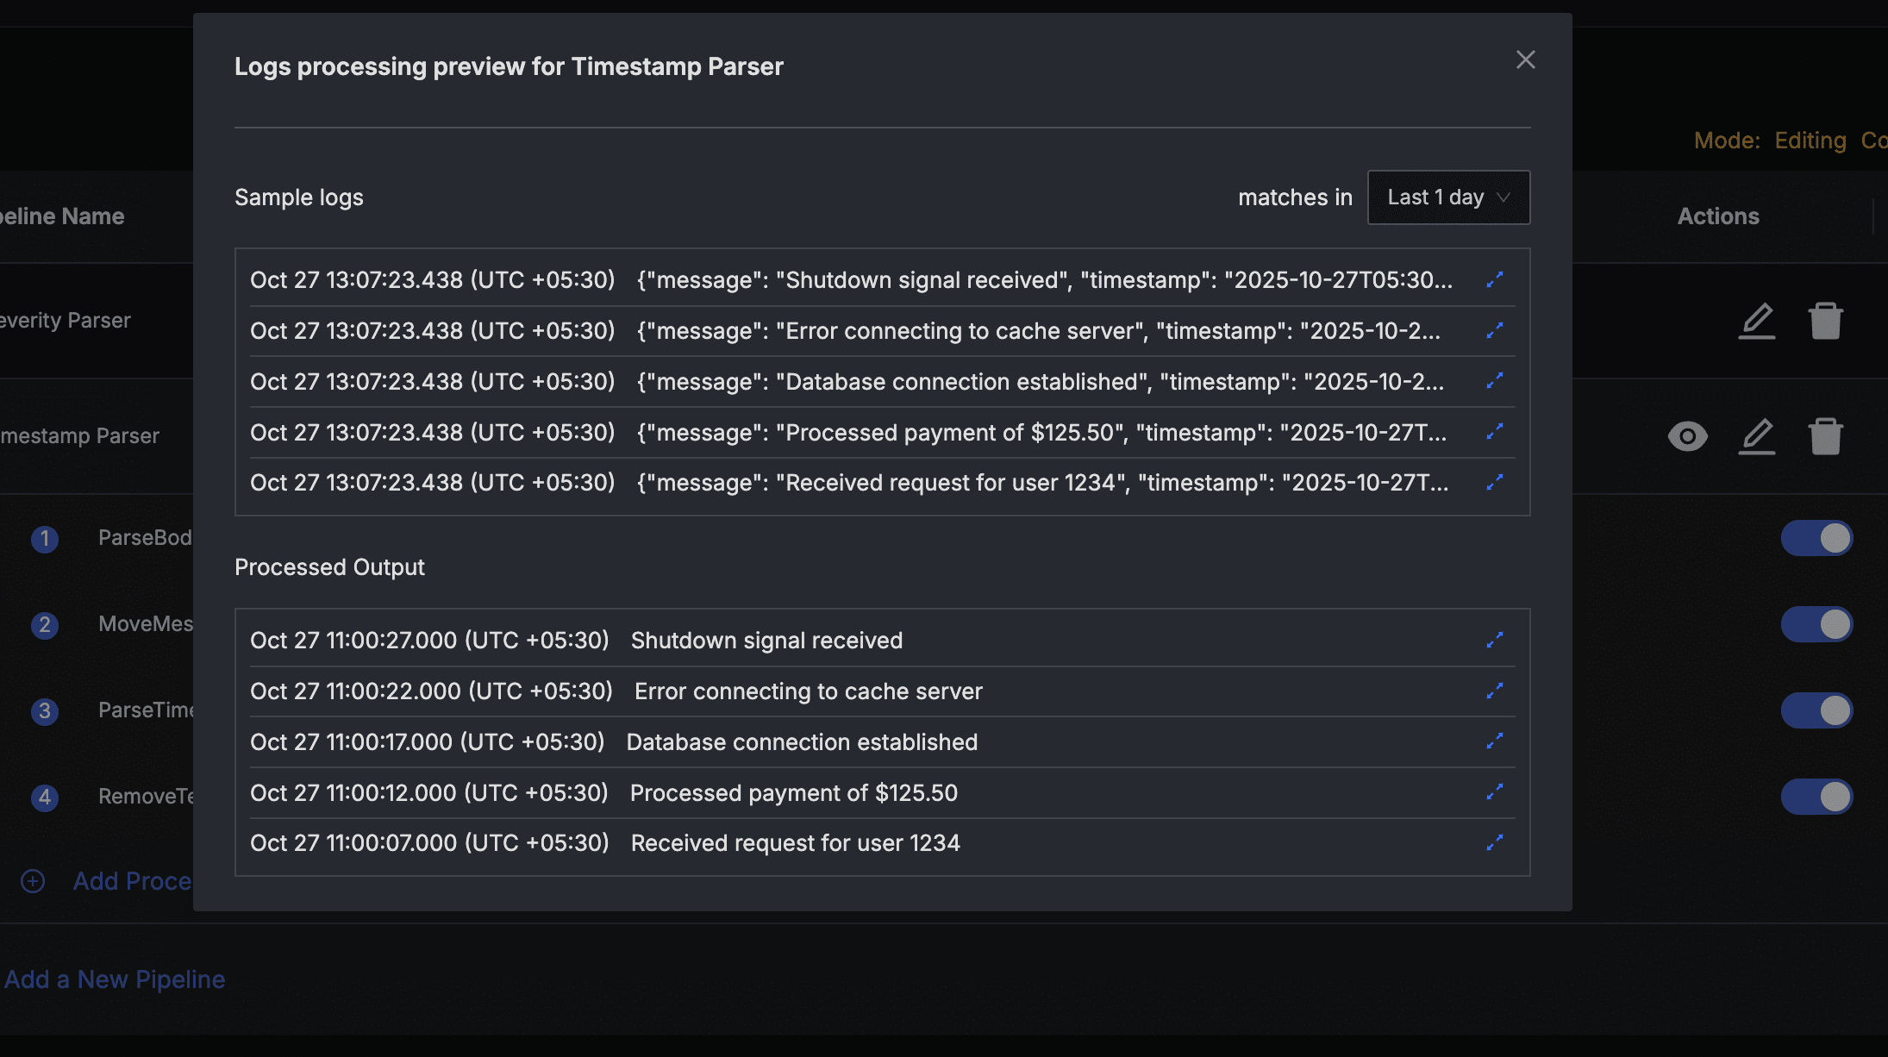Edit the Timestamp Parser pipeline
The height and width of the screenshot is (1057, 1888).
pyautogui.click(x=1756, y=436)
